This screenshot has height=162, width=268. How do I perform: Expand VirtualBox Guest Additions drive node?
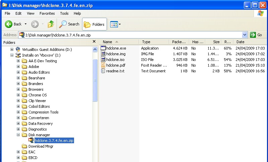click(12, 50)
